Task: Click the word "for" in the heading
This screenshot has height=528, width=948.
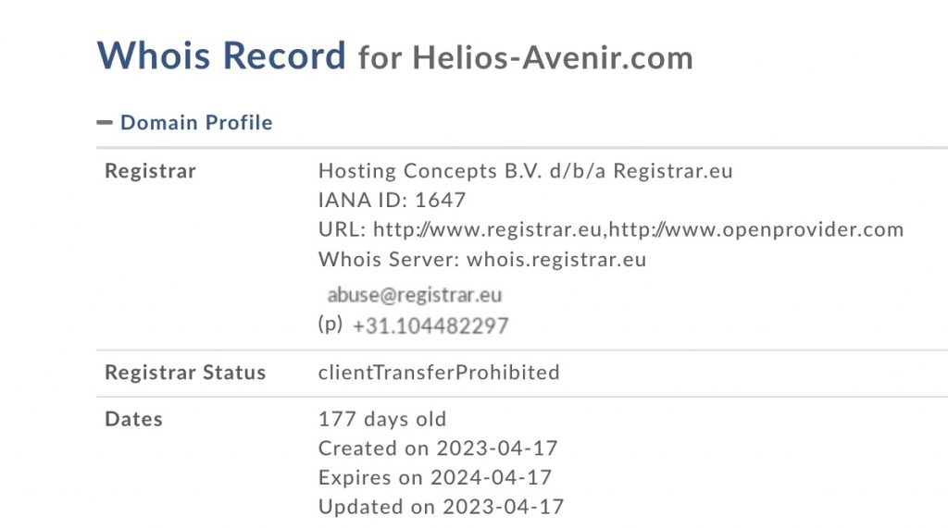Action: 380,58
